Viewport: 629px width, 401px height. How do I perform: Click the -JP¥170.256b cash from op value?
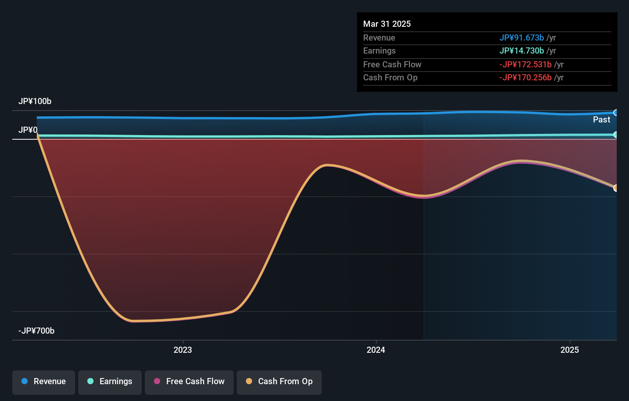click(x=525, y=77)
